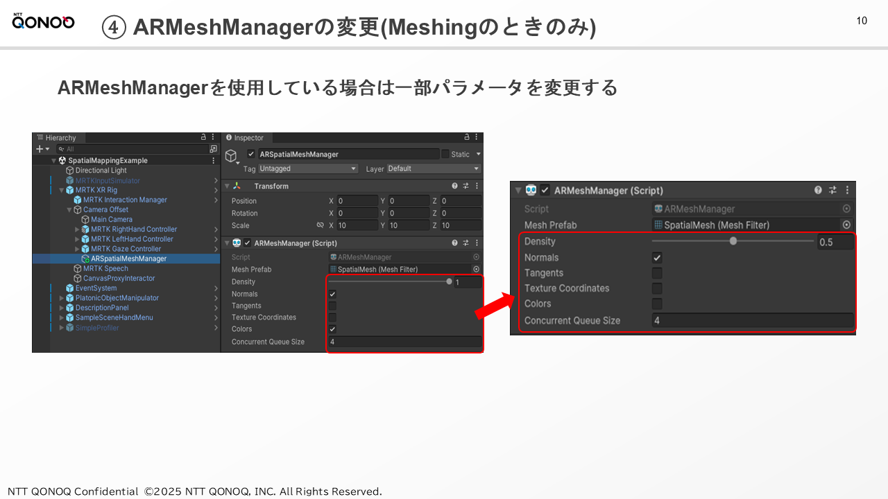Image resolution: width=888 pixels, height=499 pixels.
Task: Click help icon in the enlarged ARMeshManager panel
Action: point(819,190)
